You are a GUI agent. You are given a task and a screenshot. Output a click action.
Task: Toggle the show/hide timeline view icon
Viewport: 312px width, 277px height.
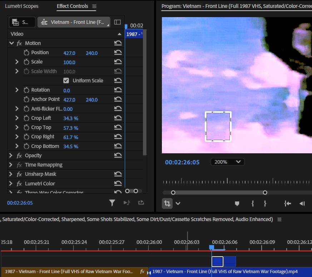click(x=117, y=22)
